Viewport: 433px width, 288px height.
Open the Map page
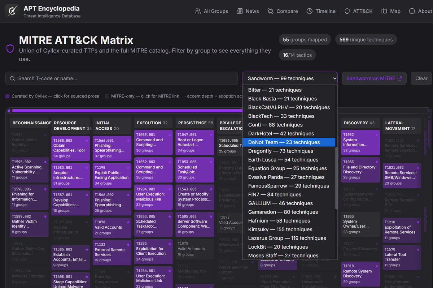click(391, 11)
